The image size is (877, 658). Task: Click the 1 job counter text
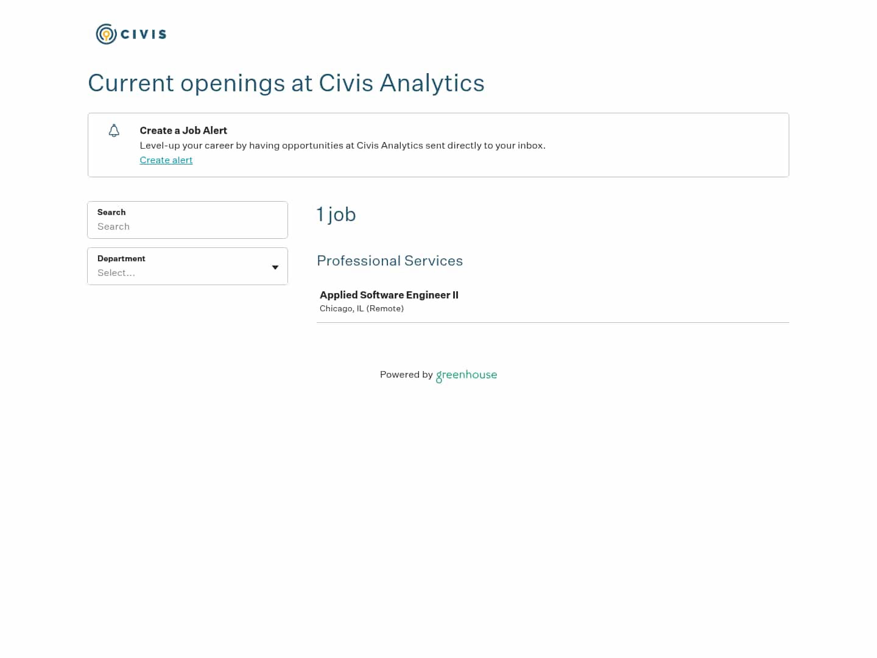(336, 214)
